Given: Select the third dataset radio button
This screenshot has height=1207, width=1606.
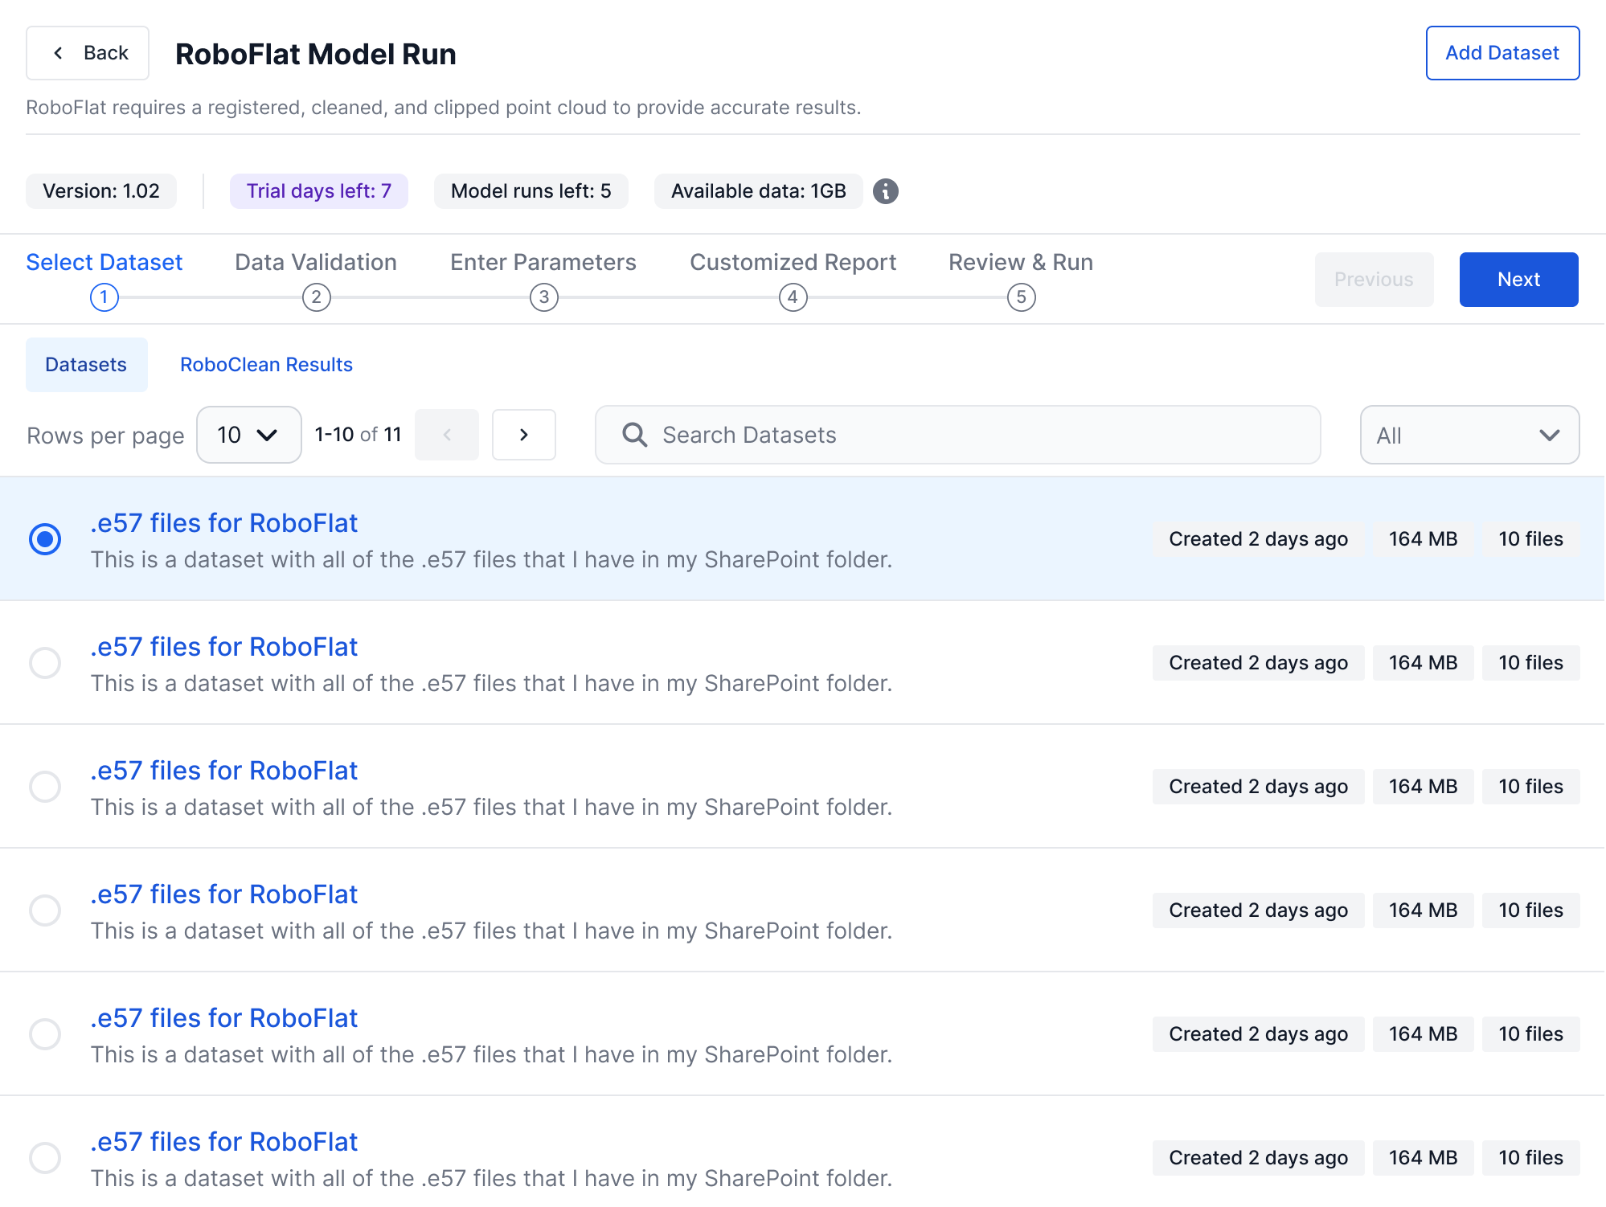Looking at the screenshot, I should click(x=45, y=787).
